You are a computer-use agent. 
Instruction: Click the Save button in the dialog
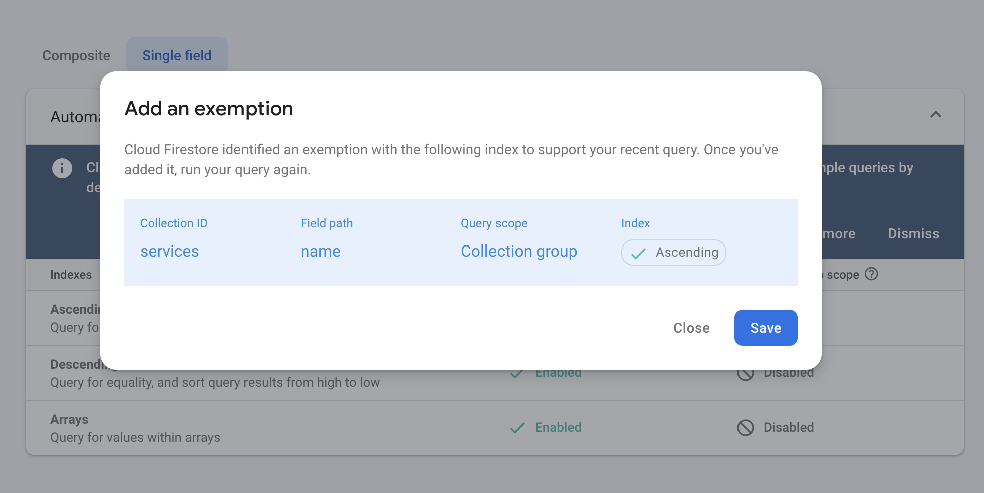click(766, 328)
